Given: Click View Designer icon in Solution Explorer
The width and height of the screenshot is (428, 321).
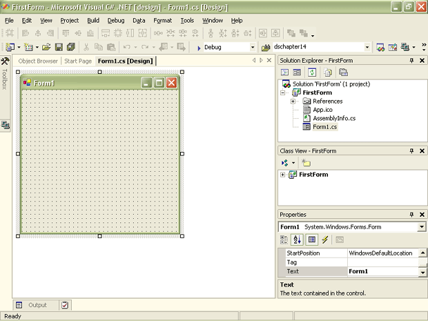Looking at the screenshot, I should [297, 72].
